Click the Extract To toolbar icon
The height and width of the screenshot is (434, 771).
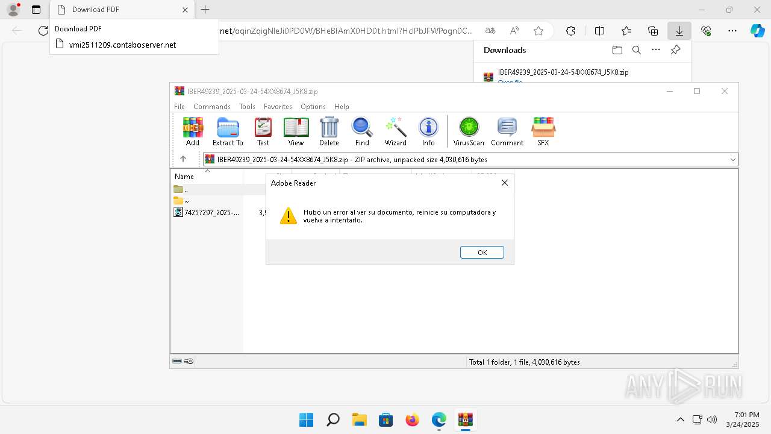click(228, 131)
